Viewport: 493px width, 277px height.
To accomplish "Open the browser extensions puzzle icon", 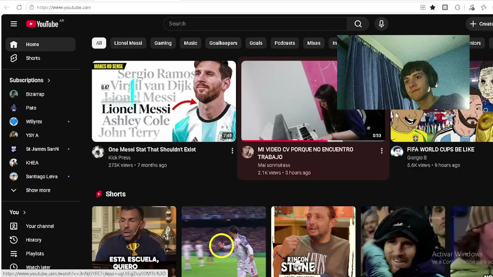I will point(458,7).
